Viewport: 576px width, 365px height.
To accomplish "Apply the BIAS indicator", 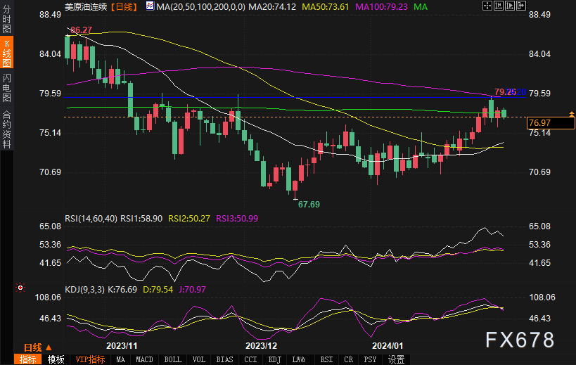I will (224, 359).
